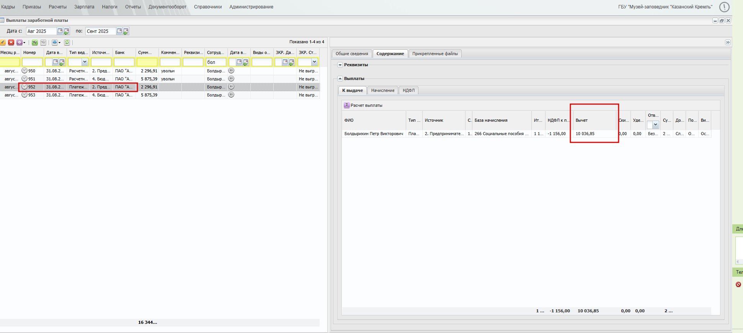This screenshot has height=333, width=743.
Task: Click the 'ФИО' column header
Action: click(x=374, y=120)
